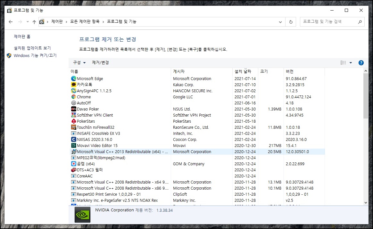Click the AutoOff program icon

point(74,103)
